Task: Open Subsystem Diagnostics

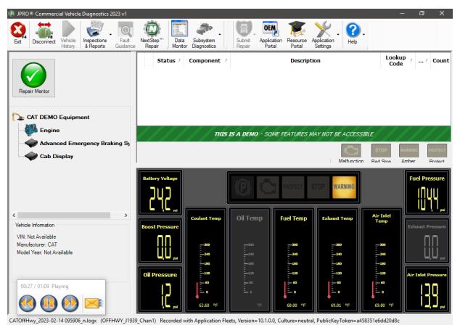Action: [204, 34]
